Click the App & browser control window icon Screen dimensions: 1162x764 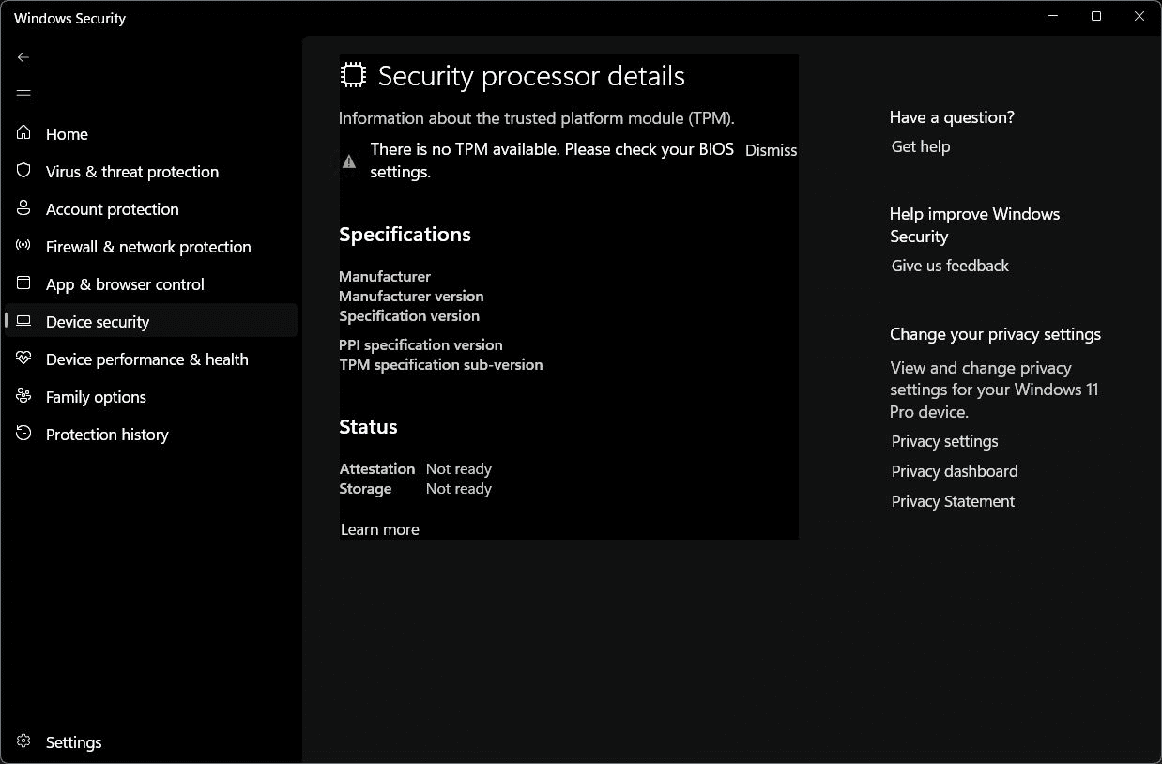[24, 283]
